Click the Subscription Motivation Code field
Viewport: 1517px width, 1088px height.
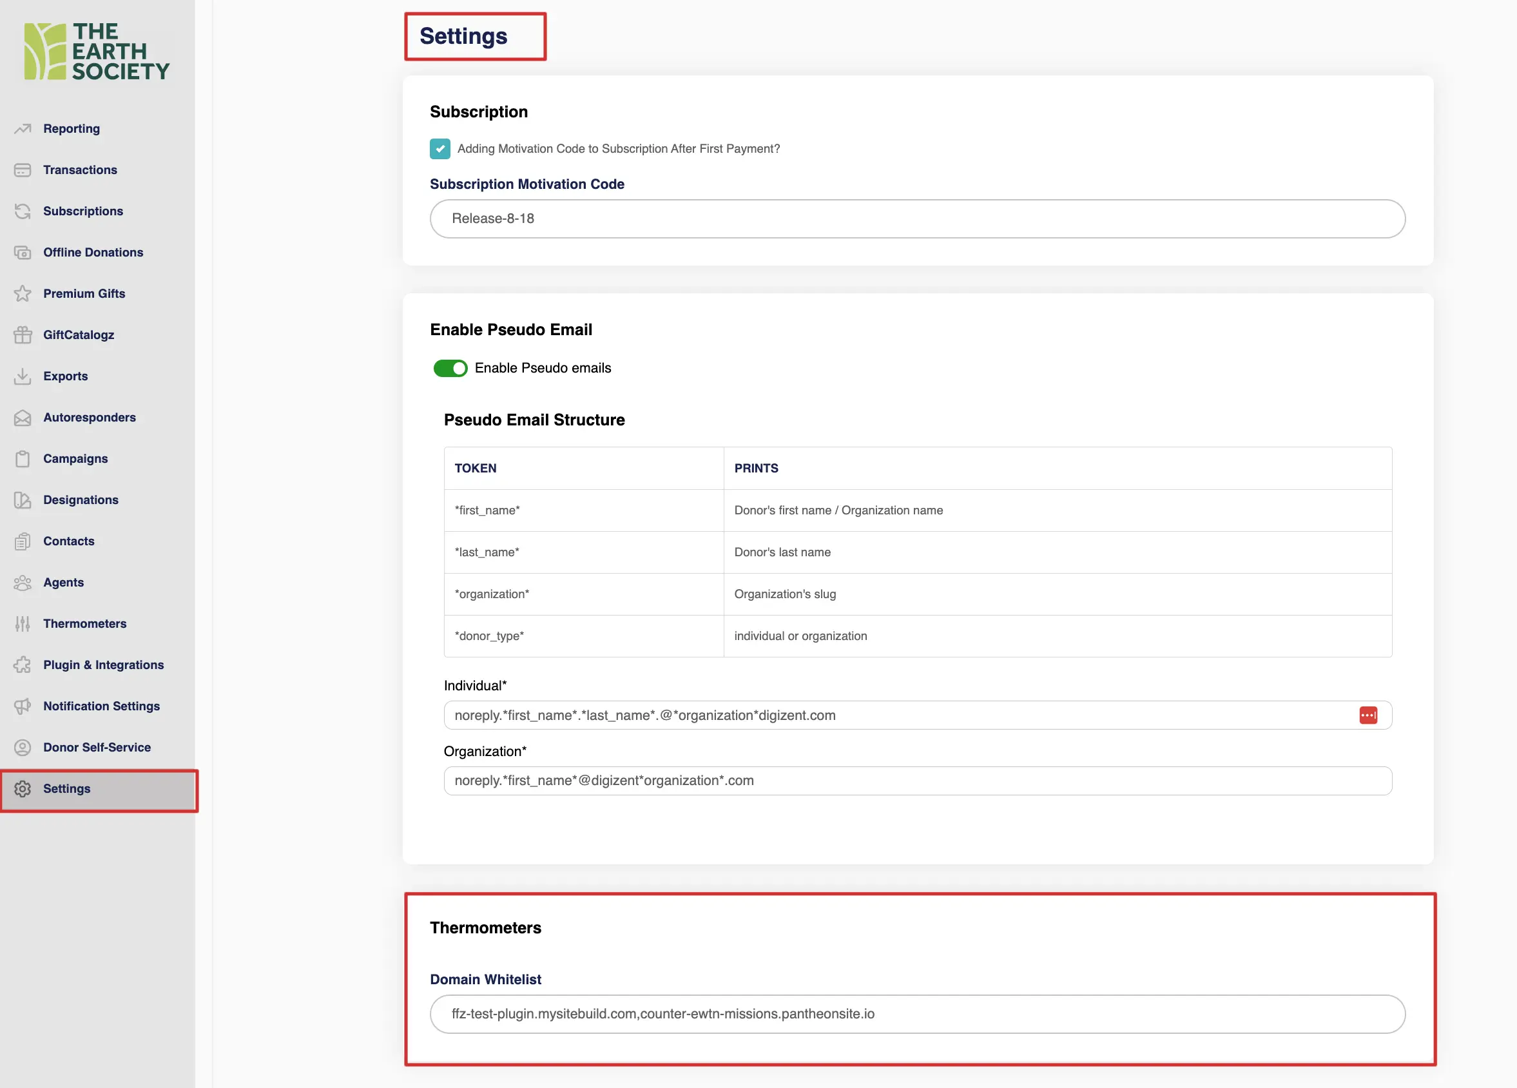917,219
